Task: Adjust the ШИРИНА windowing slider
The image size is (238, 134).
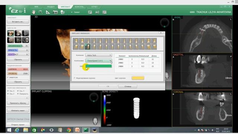Action: pos(18,69)
